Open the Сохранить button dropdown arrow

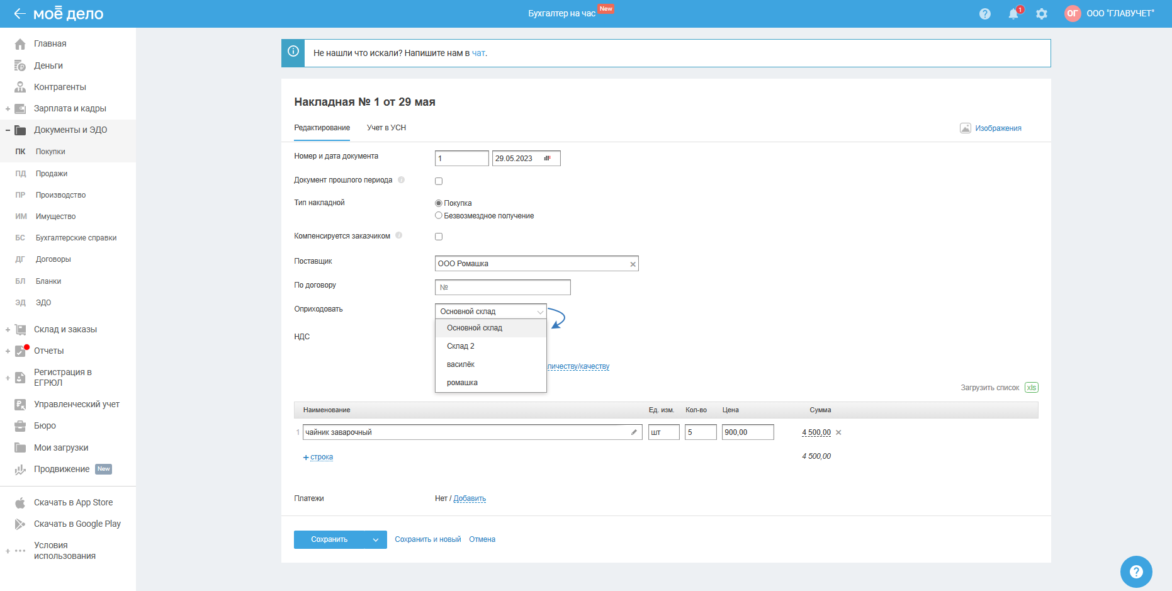(376, 539)
